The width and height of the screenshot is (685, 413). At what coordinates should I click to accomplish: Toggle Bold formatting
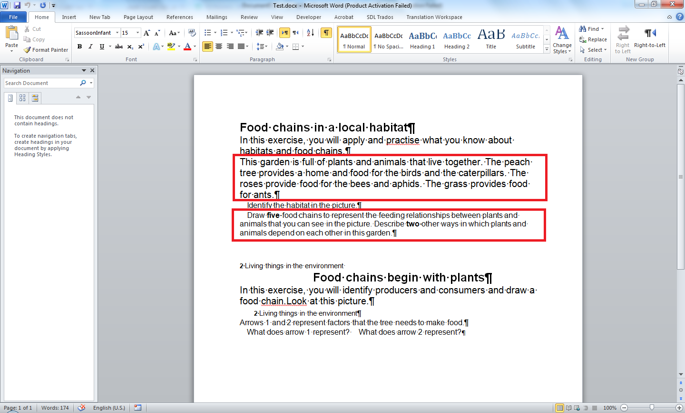(x=79, y=47)
